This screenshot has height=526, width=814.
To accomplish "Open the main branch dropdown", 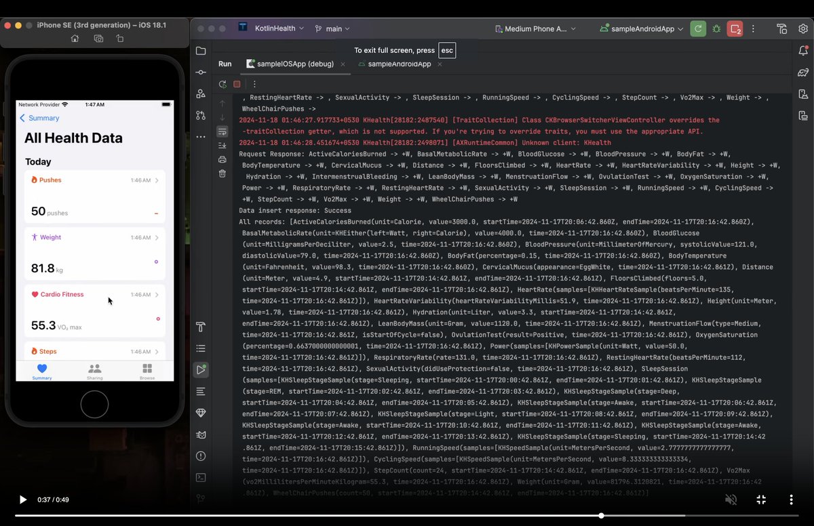I will tap(332, 28).
